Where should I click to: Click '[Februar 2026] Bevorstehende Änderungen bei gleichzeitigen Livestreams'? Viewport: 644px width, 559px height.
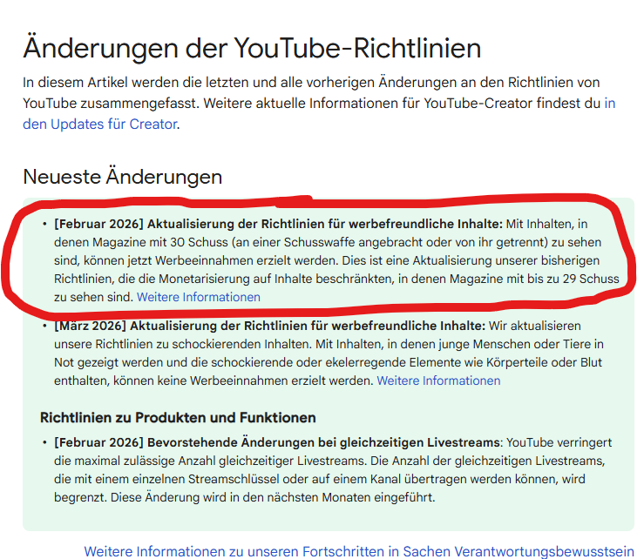(x=276, y=442)
